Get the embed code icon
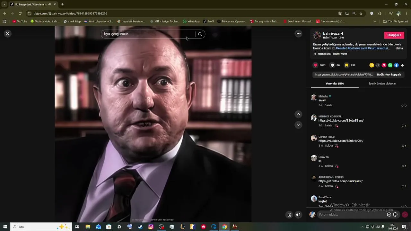Viewport: 411px width, 231px height. click(378, 65)
